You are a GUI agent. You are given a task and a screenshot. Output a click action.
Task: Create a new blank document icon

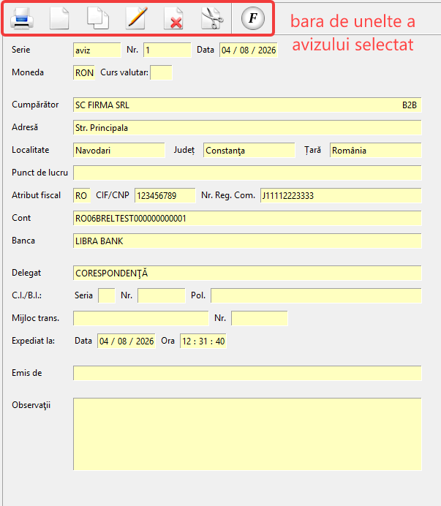pos(59,18)
